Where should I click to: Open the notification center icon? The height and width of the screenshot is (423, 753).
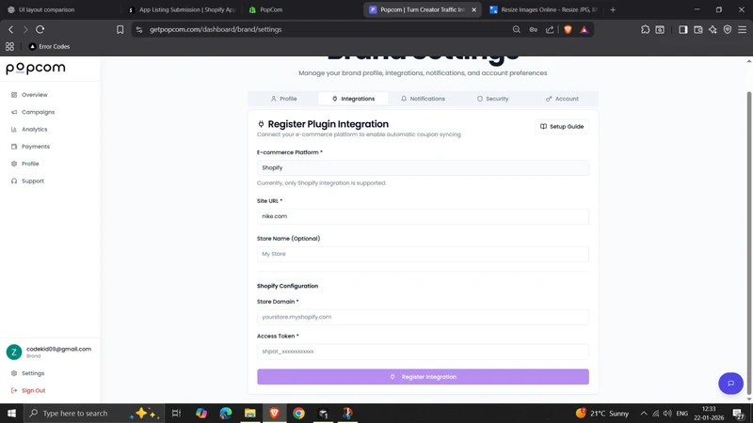739,414
